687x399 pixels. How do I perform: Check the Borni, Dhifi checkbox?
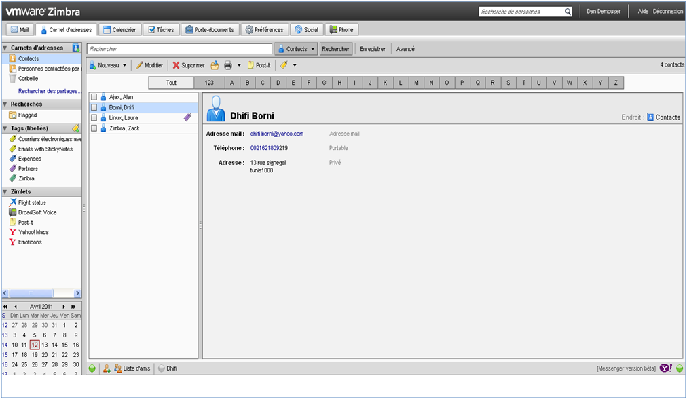94,107
